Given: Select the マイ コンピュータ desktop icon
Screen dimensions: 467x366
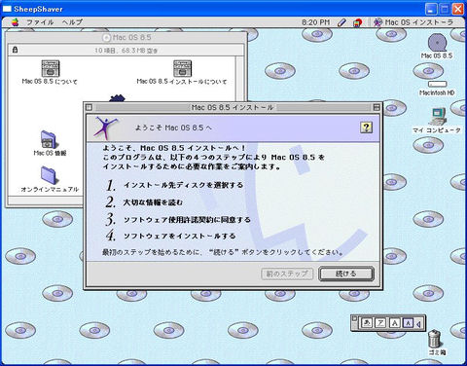Looking at the screenshot, I should (438, 116).
